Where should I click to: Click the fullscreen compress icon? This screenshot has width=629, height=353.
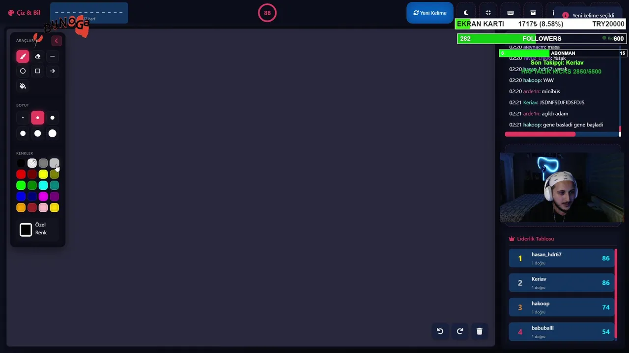[488, 13]
